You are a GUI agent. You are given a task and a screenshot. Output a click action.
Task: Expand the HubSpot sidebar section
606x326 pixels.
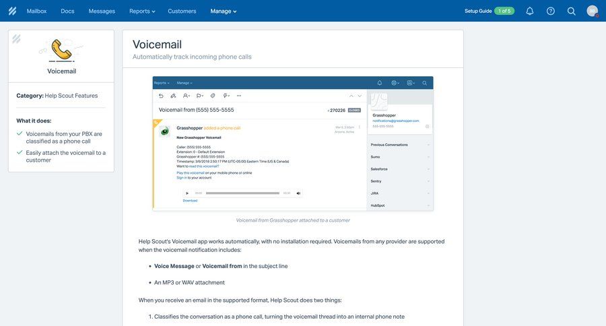click(x=399, y=205)
